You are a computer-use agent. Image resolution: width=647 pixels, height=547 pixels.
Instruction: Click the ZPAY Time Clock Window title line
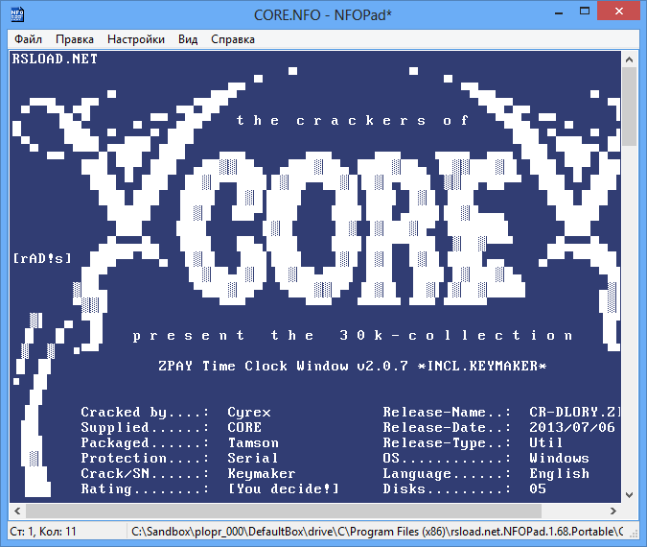point(353,366)
